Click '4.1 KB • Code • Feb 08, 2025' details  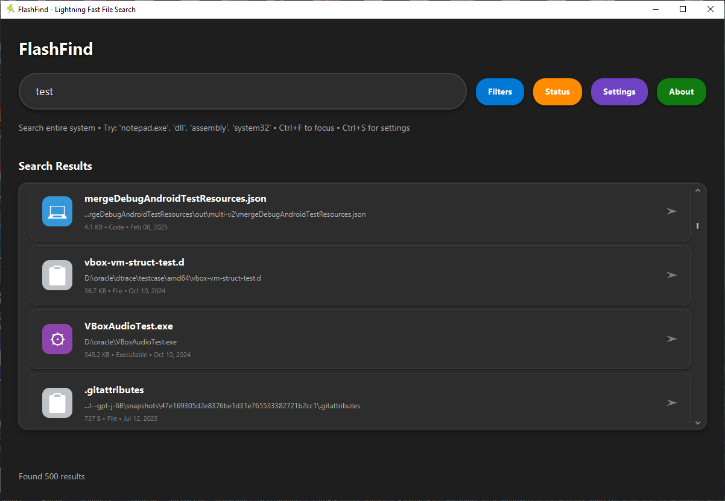click(126, 227)
